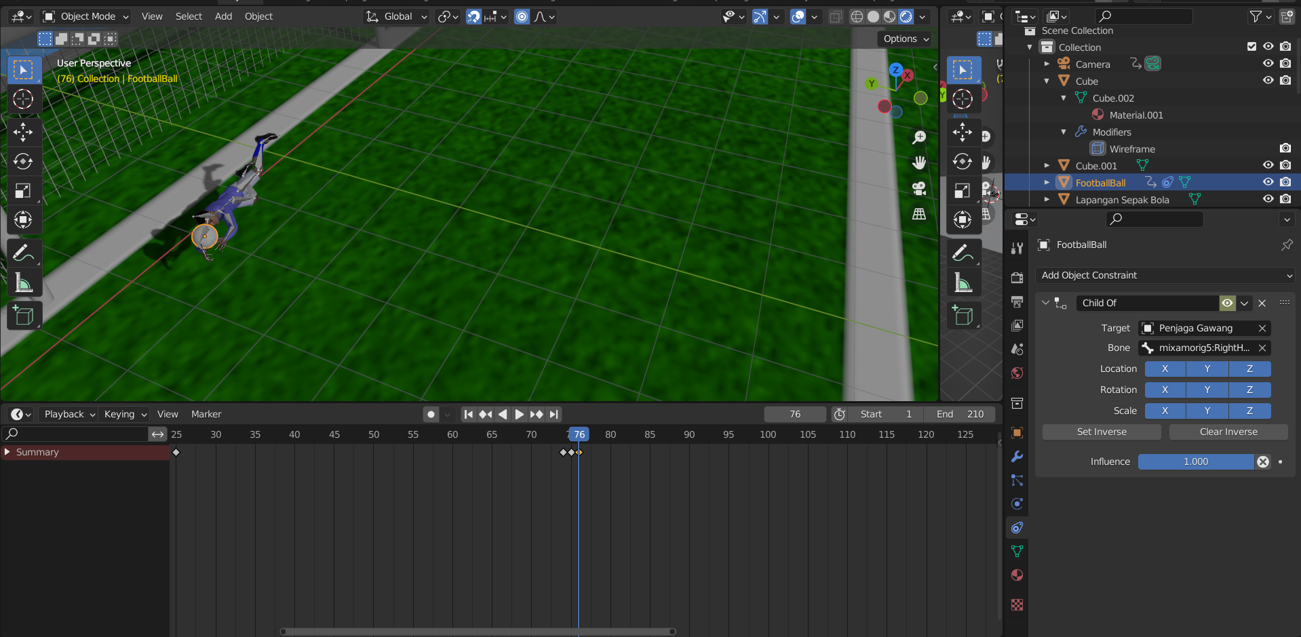Click the Influence slider

1195,461
